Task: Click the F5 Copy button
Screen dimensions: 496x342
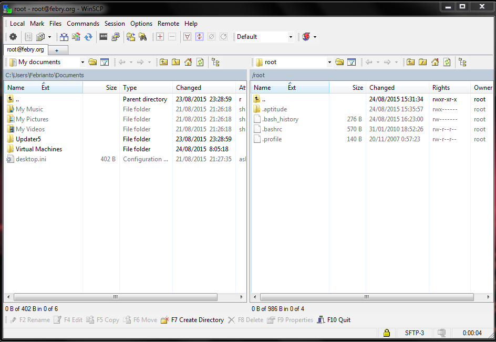Action: pos(102,320)
